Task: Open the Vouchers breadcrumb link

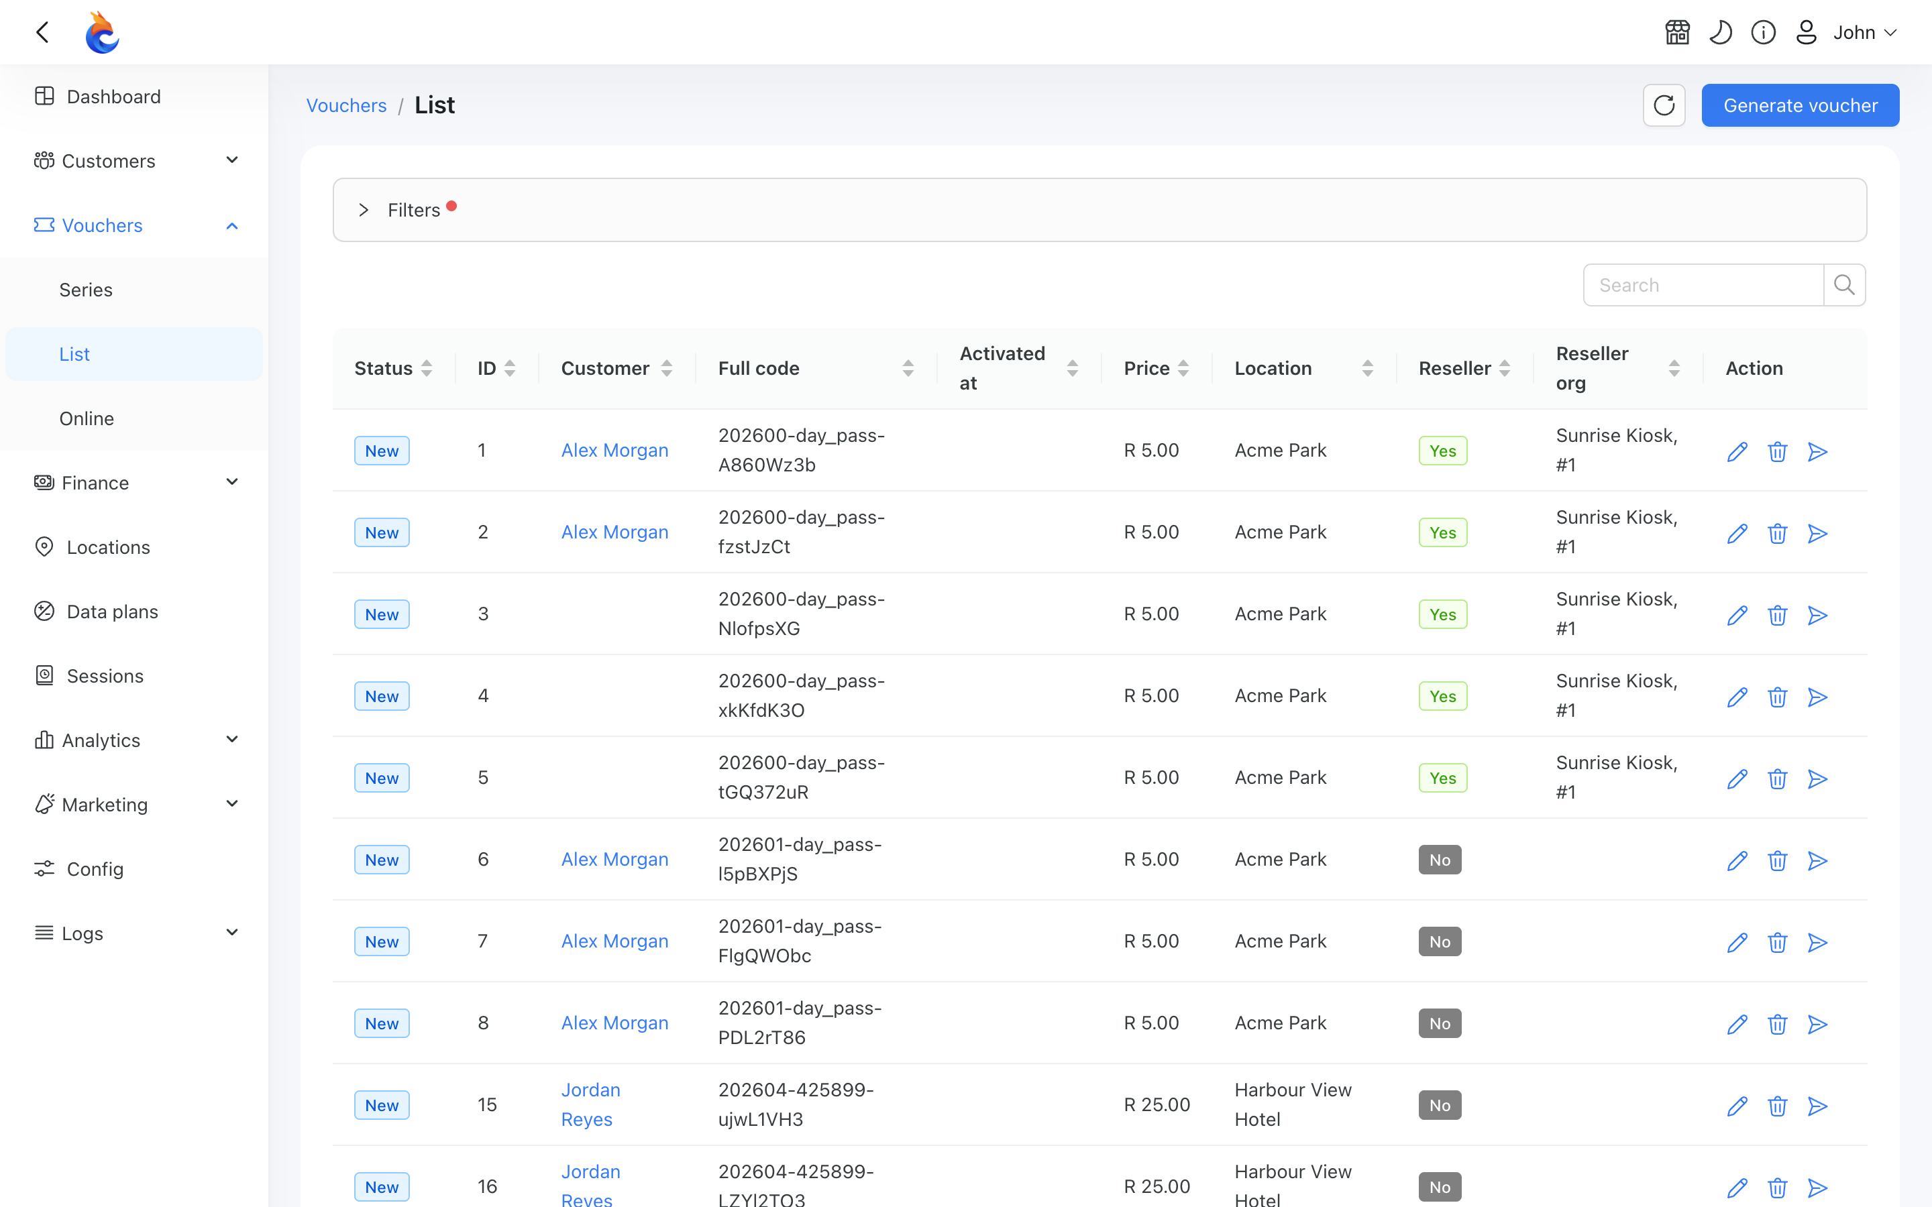Action: [x=346, y=105]
